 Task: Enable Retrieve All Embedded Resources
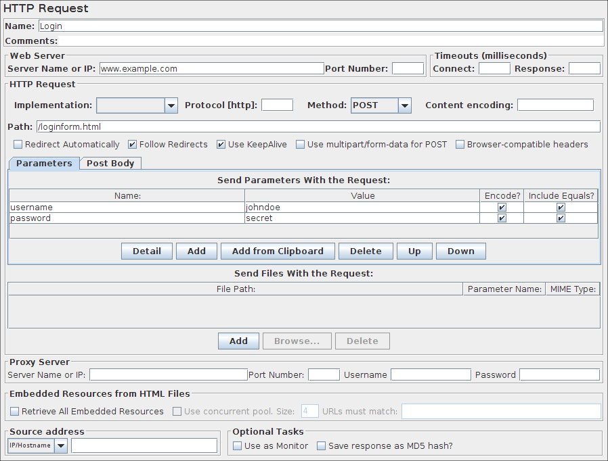pos(15,411)
